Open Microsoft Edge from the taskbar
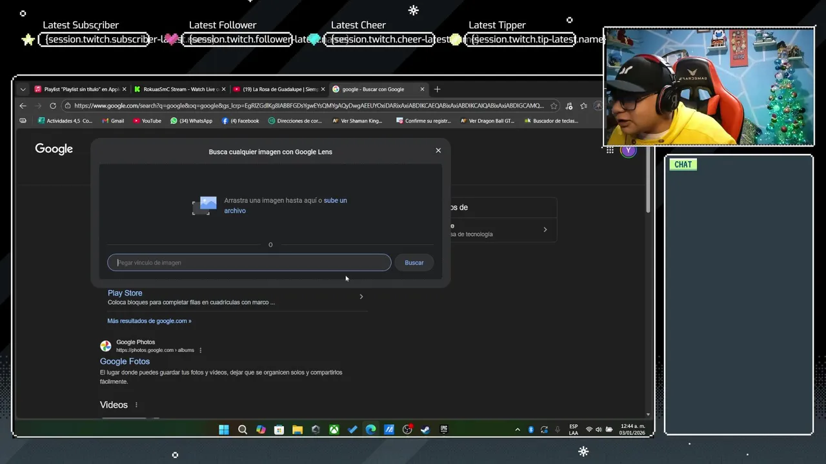Screen dimensions: 826x464 [x=370, y=430]
